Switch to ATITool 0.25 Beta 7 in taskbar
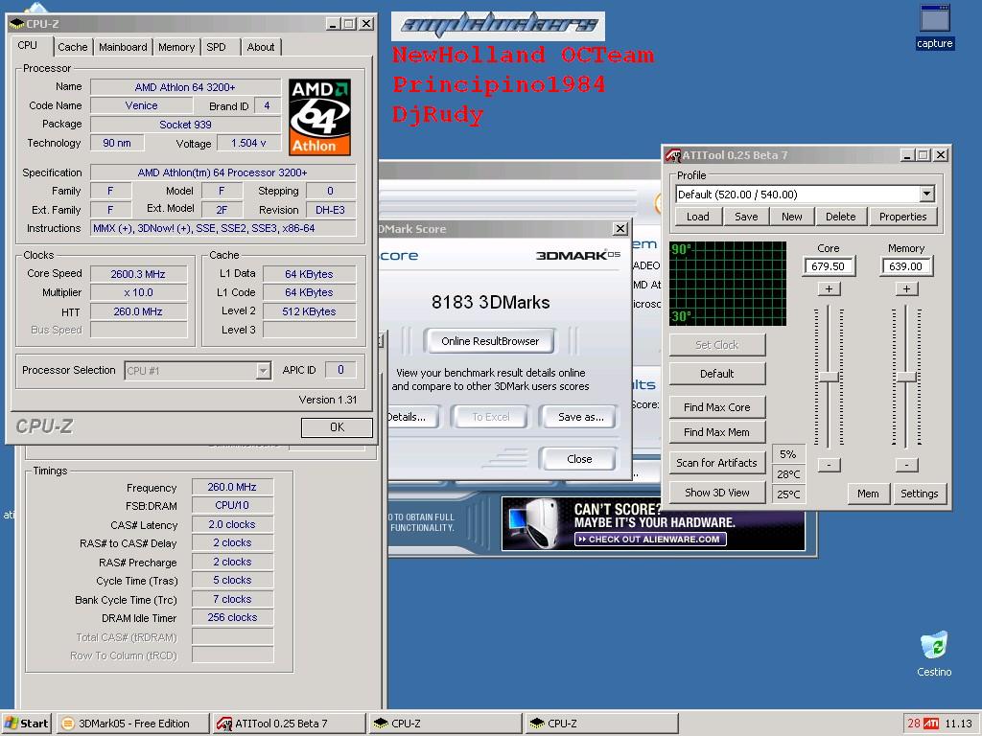The image size is (982, 736). click(289, 724)
